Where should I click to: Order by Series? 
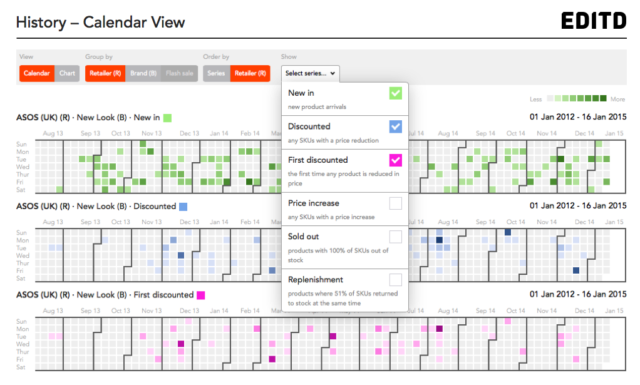point(216,73)
